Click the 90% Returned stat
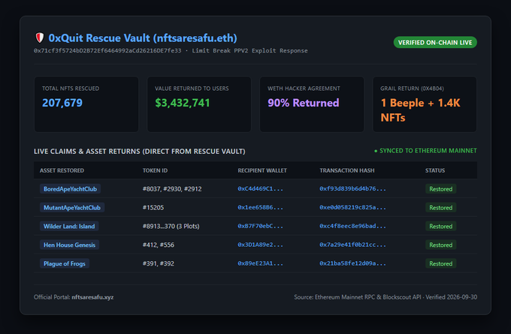This screenshot has height=334, width=511. coord(303,103)
